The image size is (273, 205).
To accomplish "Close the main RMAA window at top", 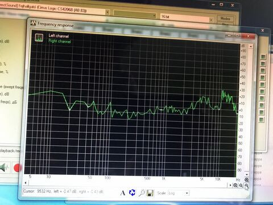I will point(233,5).
